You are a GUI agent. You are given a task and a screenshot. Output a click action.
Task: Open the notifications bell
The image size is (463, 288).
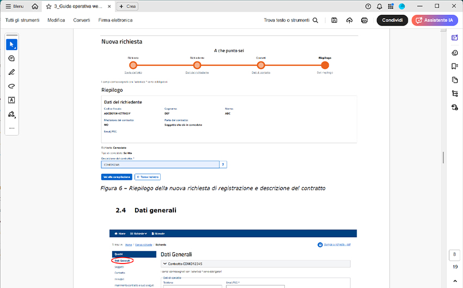[x=379, y=6]
